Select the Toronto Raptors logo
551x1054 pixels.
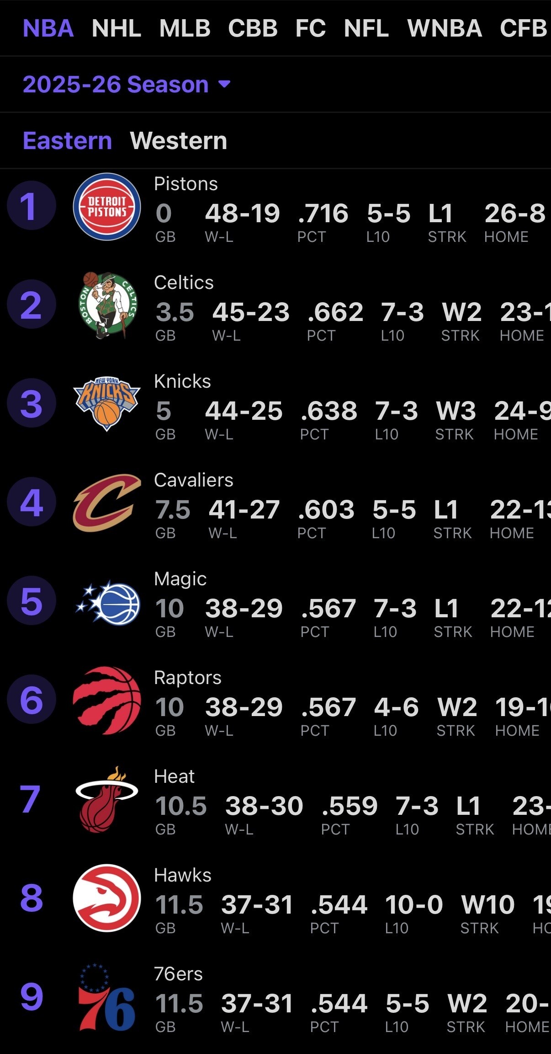tap(107, 700)
